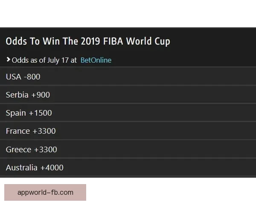Select the Australia team name

tap(22, 167)
